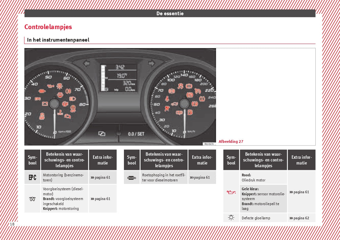The image size is (340, 240).
Task: Click the De essentie header bar
Action: tap(170, 14)
